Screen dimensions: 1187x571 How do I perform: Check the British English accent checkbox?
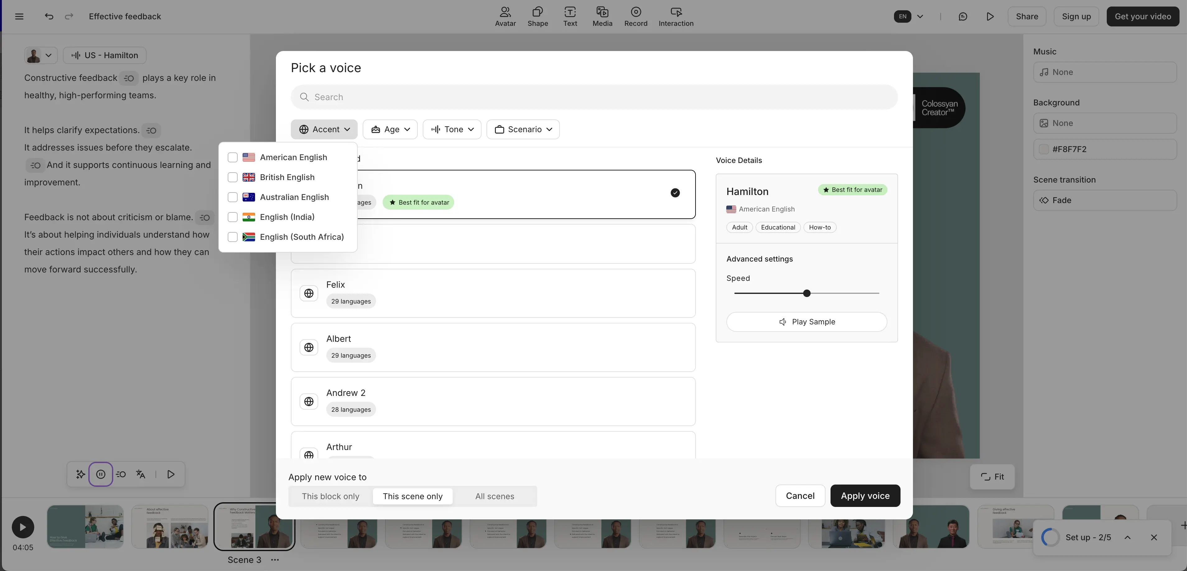tap(233, 178)
